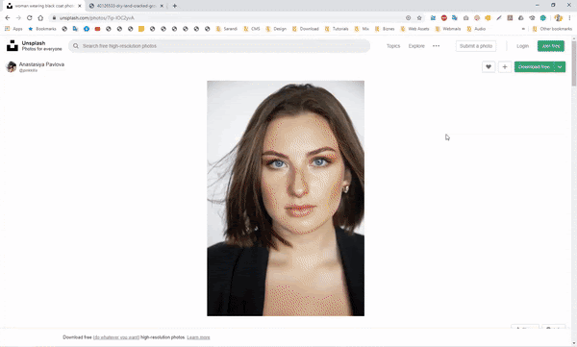Add photo to collection with plus icon
Viewport: 577px width, 347px height.
[505, 67]
